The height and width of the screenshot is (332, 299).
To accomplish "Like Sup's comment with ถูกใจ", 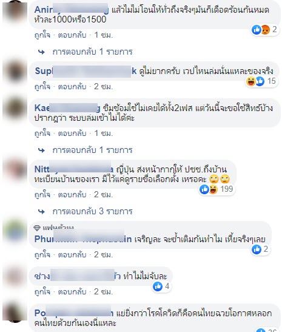I will click(x=42, y=87).
